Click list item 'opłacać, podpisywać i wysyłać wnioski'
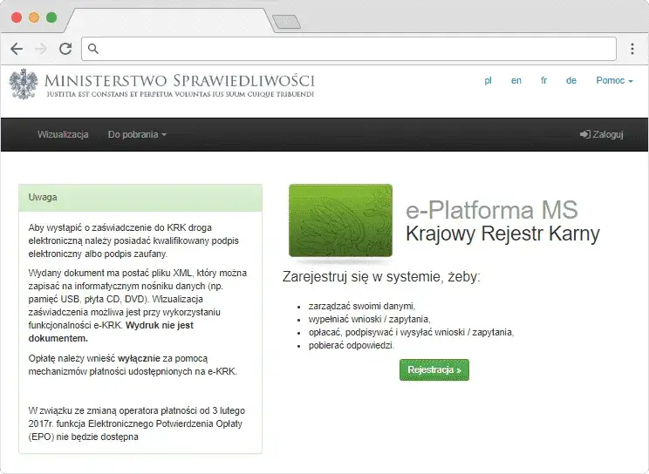 (x=411, y=332)
